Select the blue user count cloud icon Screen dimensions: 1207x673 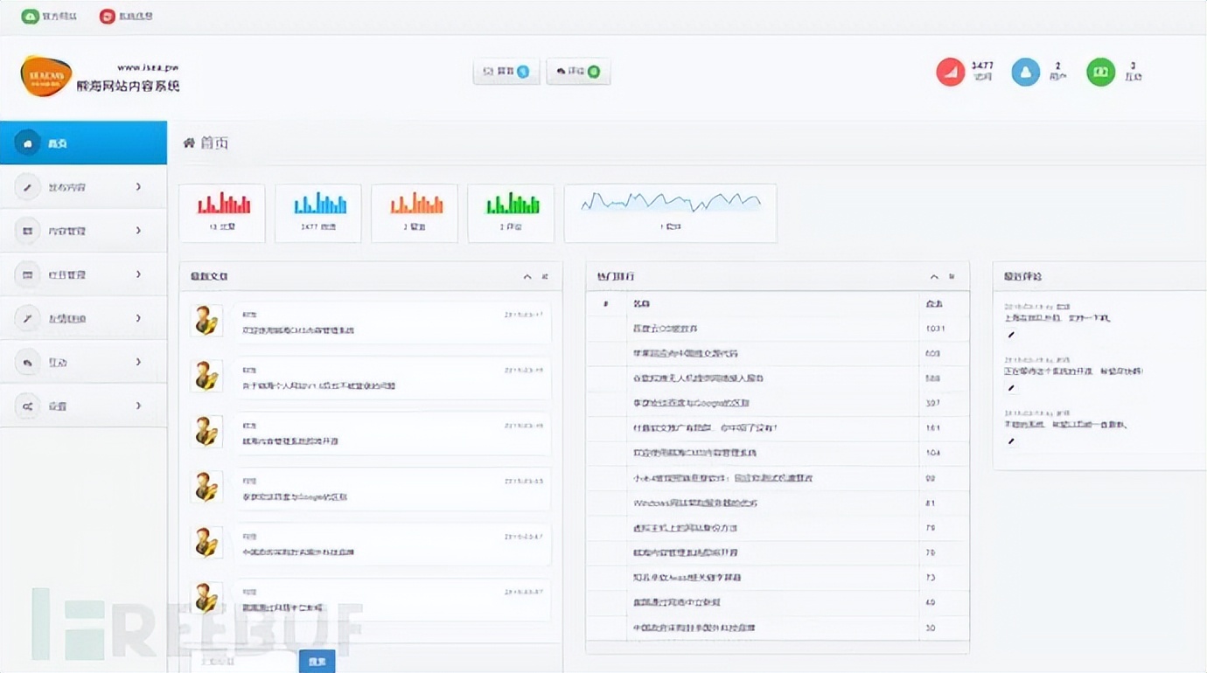(1025, 73)
